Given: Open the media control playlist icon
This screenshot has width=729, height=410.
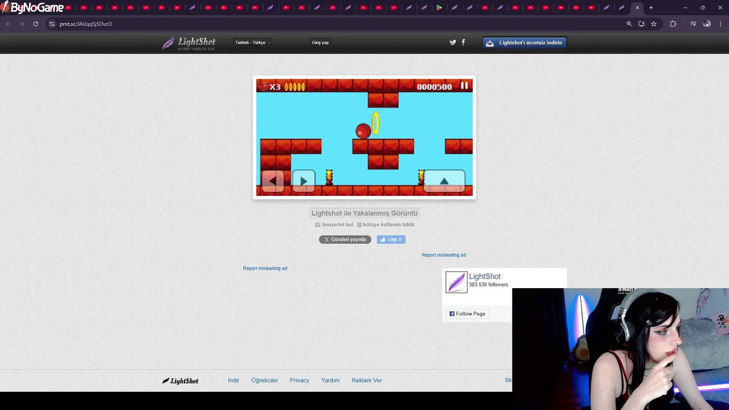Looking at the screenshot, I should 693,24.
